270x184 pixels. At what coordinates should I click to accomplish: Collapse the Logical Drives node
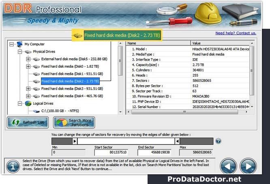[20, 103]
